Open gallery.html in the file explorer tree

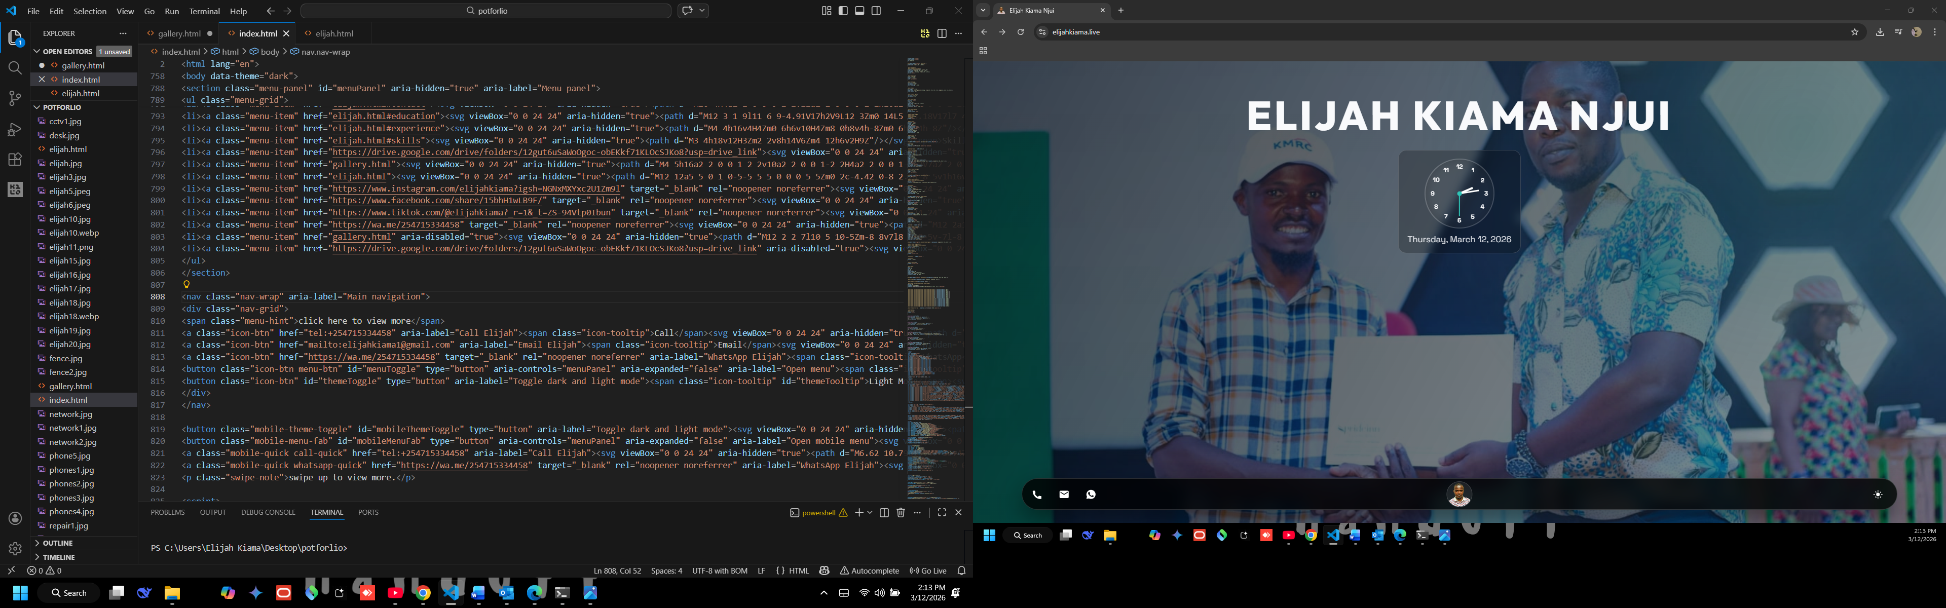(x=70, y=386)
